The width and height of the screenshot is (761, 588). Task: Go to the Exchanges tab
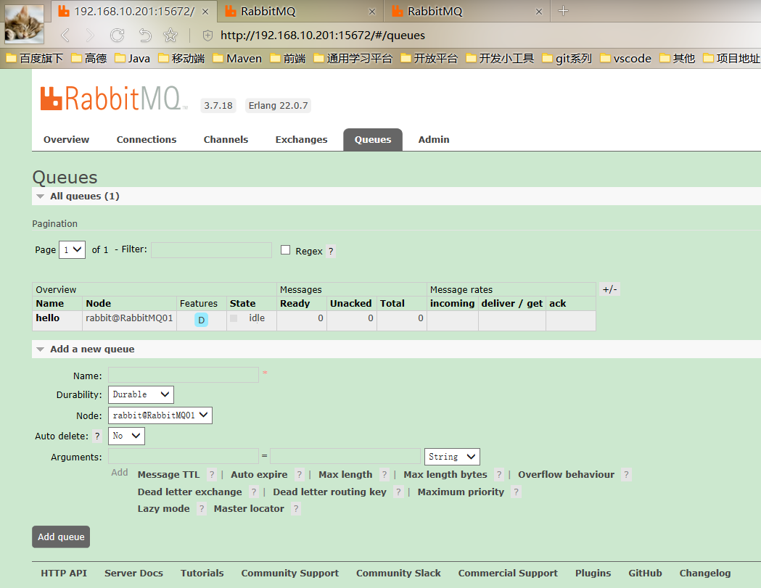point(301,140)
